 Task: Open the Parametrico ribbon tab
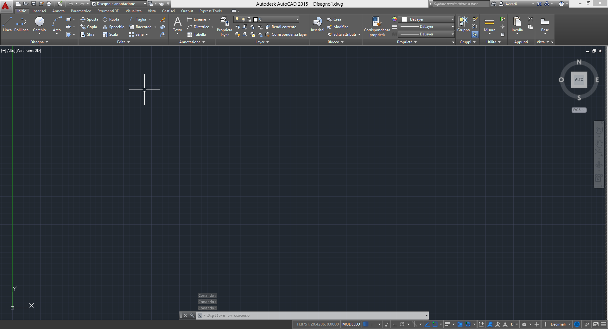point(81,11)
